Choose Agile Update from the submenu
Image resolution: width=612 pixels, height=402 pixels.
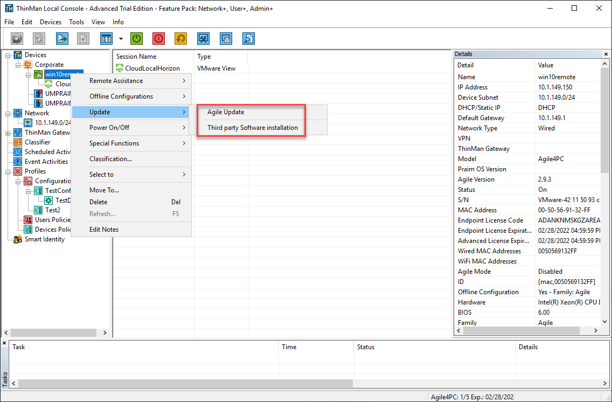pos(258,112)
